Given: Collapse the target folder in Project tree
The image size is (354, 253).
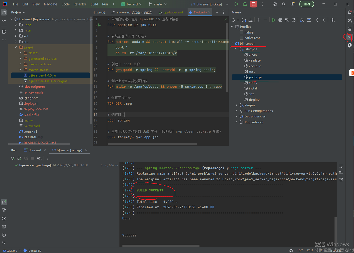Looking at the screenshot, I should [16, 47].
